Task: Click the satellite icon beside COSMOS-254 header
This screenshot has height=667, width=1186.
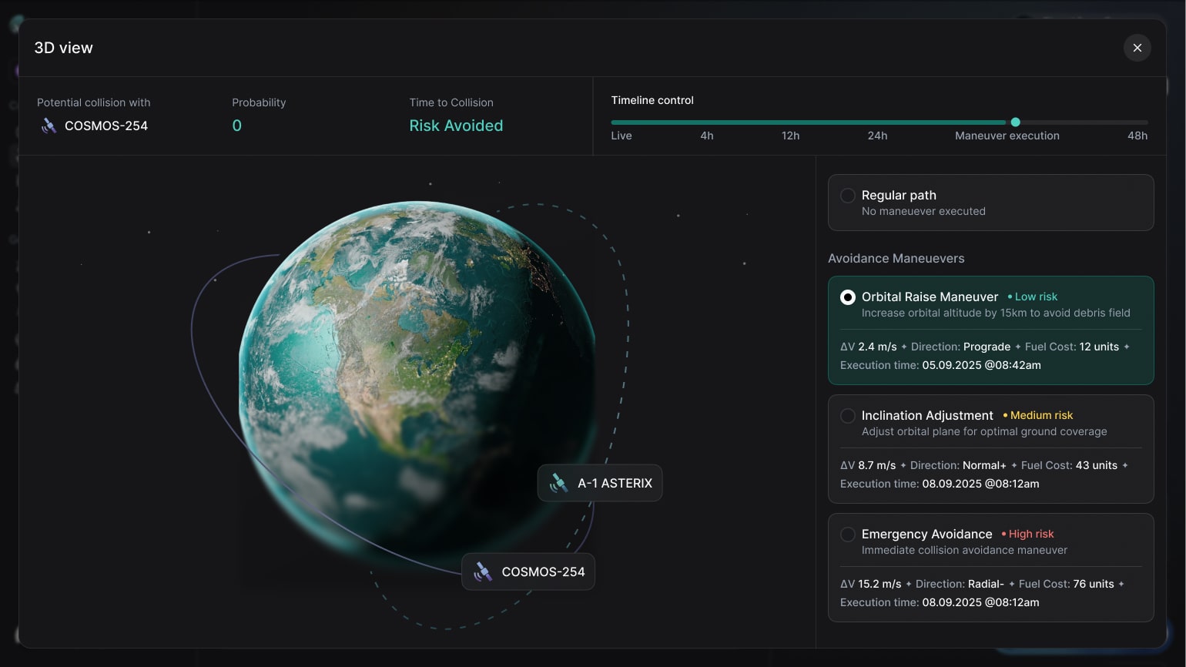Action: [49, 126]
